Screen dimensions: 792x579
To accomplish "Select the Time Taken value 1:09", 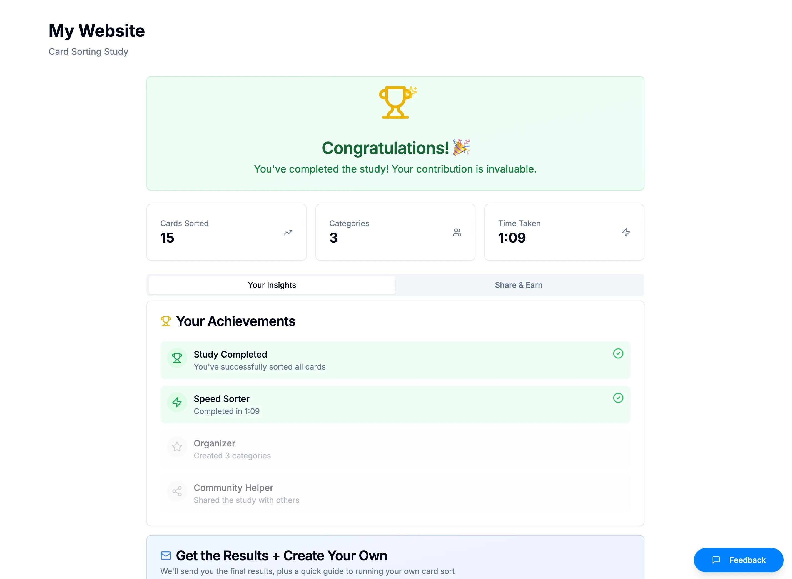I will [512, 238].
